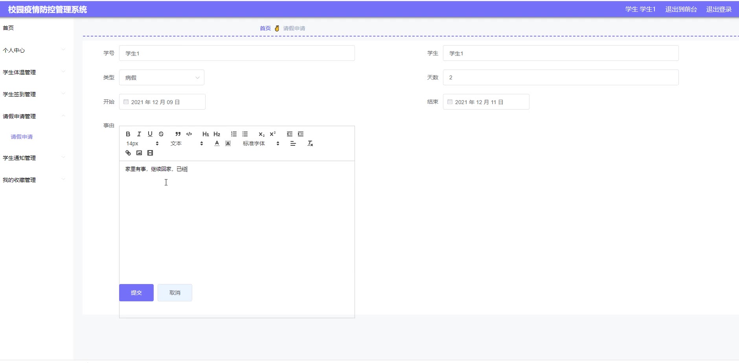Toggle underline formatting in the editor
This screenshot has height=363, width=739.
pyautogui.click(x=150, y=134)
